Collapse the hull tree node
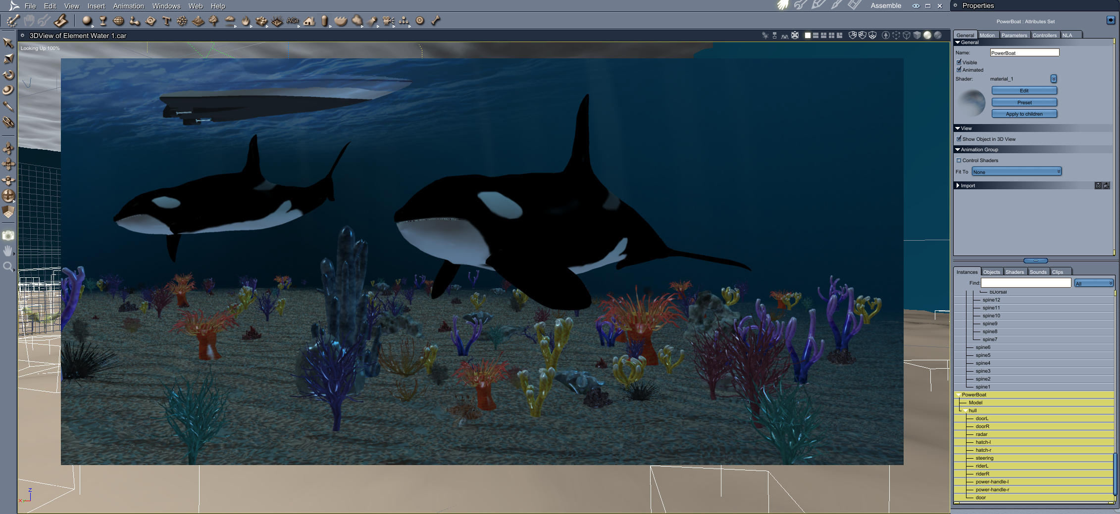The height and width of the screenshot is (514, 1120). (966, 411)
